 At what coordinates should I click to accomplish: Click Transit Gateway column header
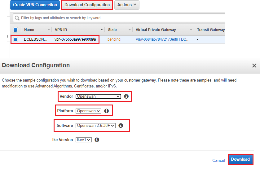click(x=211, y=30)
